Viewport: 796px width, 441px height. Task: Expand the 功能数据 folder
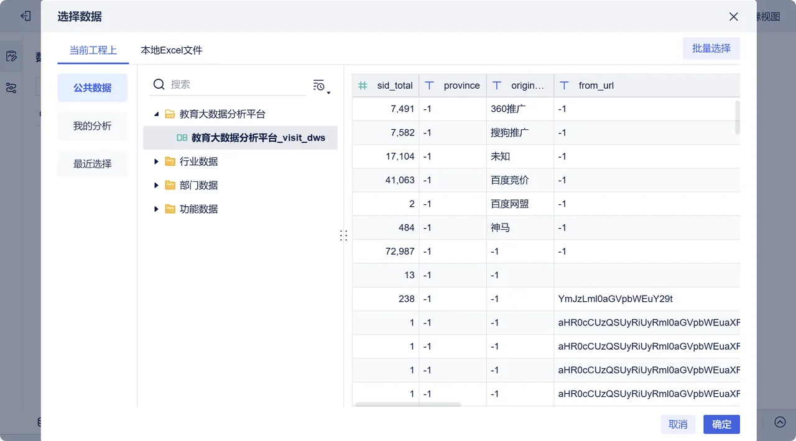[x=157, y=209]
